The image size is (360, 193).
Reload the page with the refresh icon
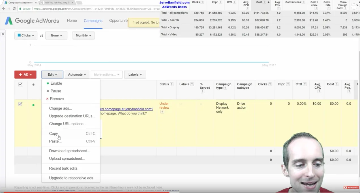click(x=14, y=9)
